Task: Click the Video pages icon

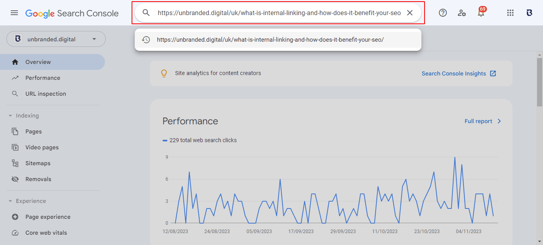Action: [15, 147]
